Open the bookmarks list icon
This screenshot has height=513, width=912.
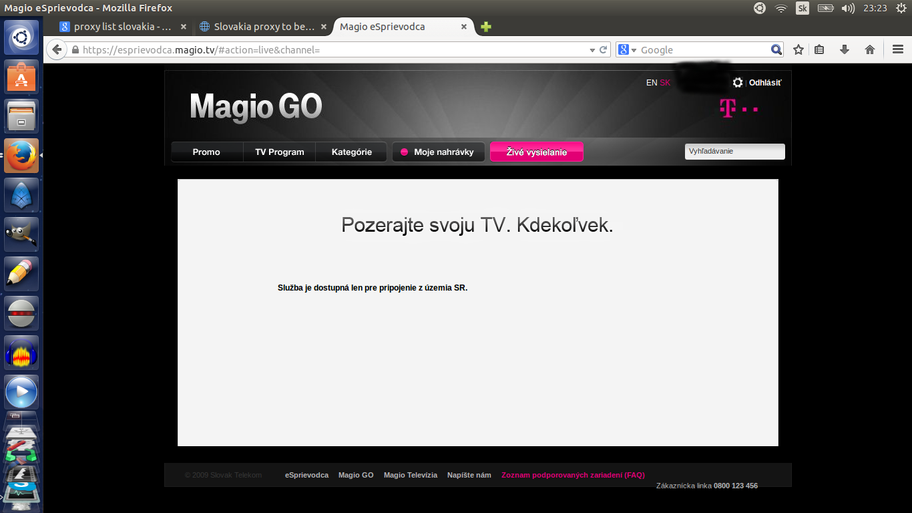820,49
